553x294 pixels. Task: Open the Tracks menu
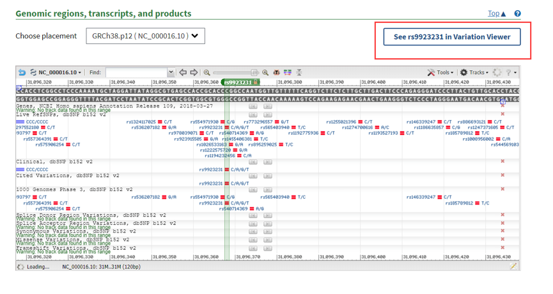click(474, 72)
